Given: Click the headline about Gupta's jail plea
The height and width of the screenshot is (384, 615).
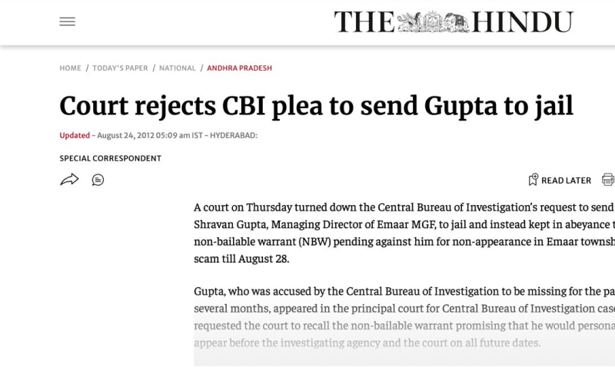Looking at the screenshot, I should coord(316,107).
